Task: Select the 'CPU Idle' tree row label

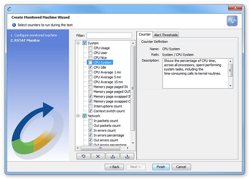Action: click(100, 67)
